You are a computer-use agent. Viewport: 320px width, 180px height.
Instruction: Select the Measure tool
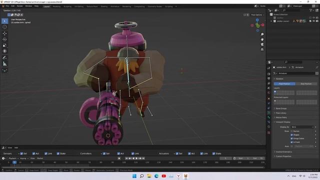coord(4,64)
